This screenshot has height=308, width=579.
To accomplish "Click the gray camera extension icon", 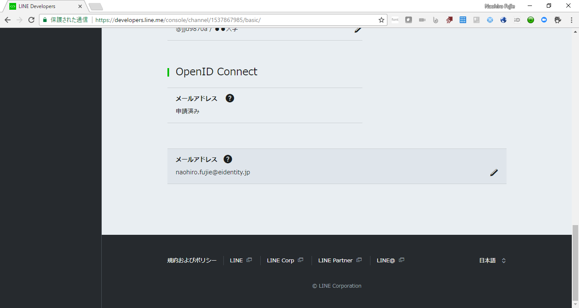I will [422, 20].
